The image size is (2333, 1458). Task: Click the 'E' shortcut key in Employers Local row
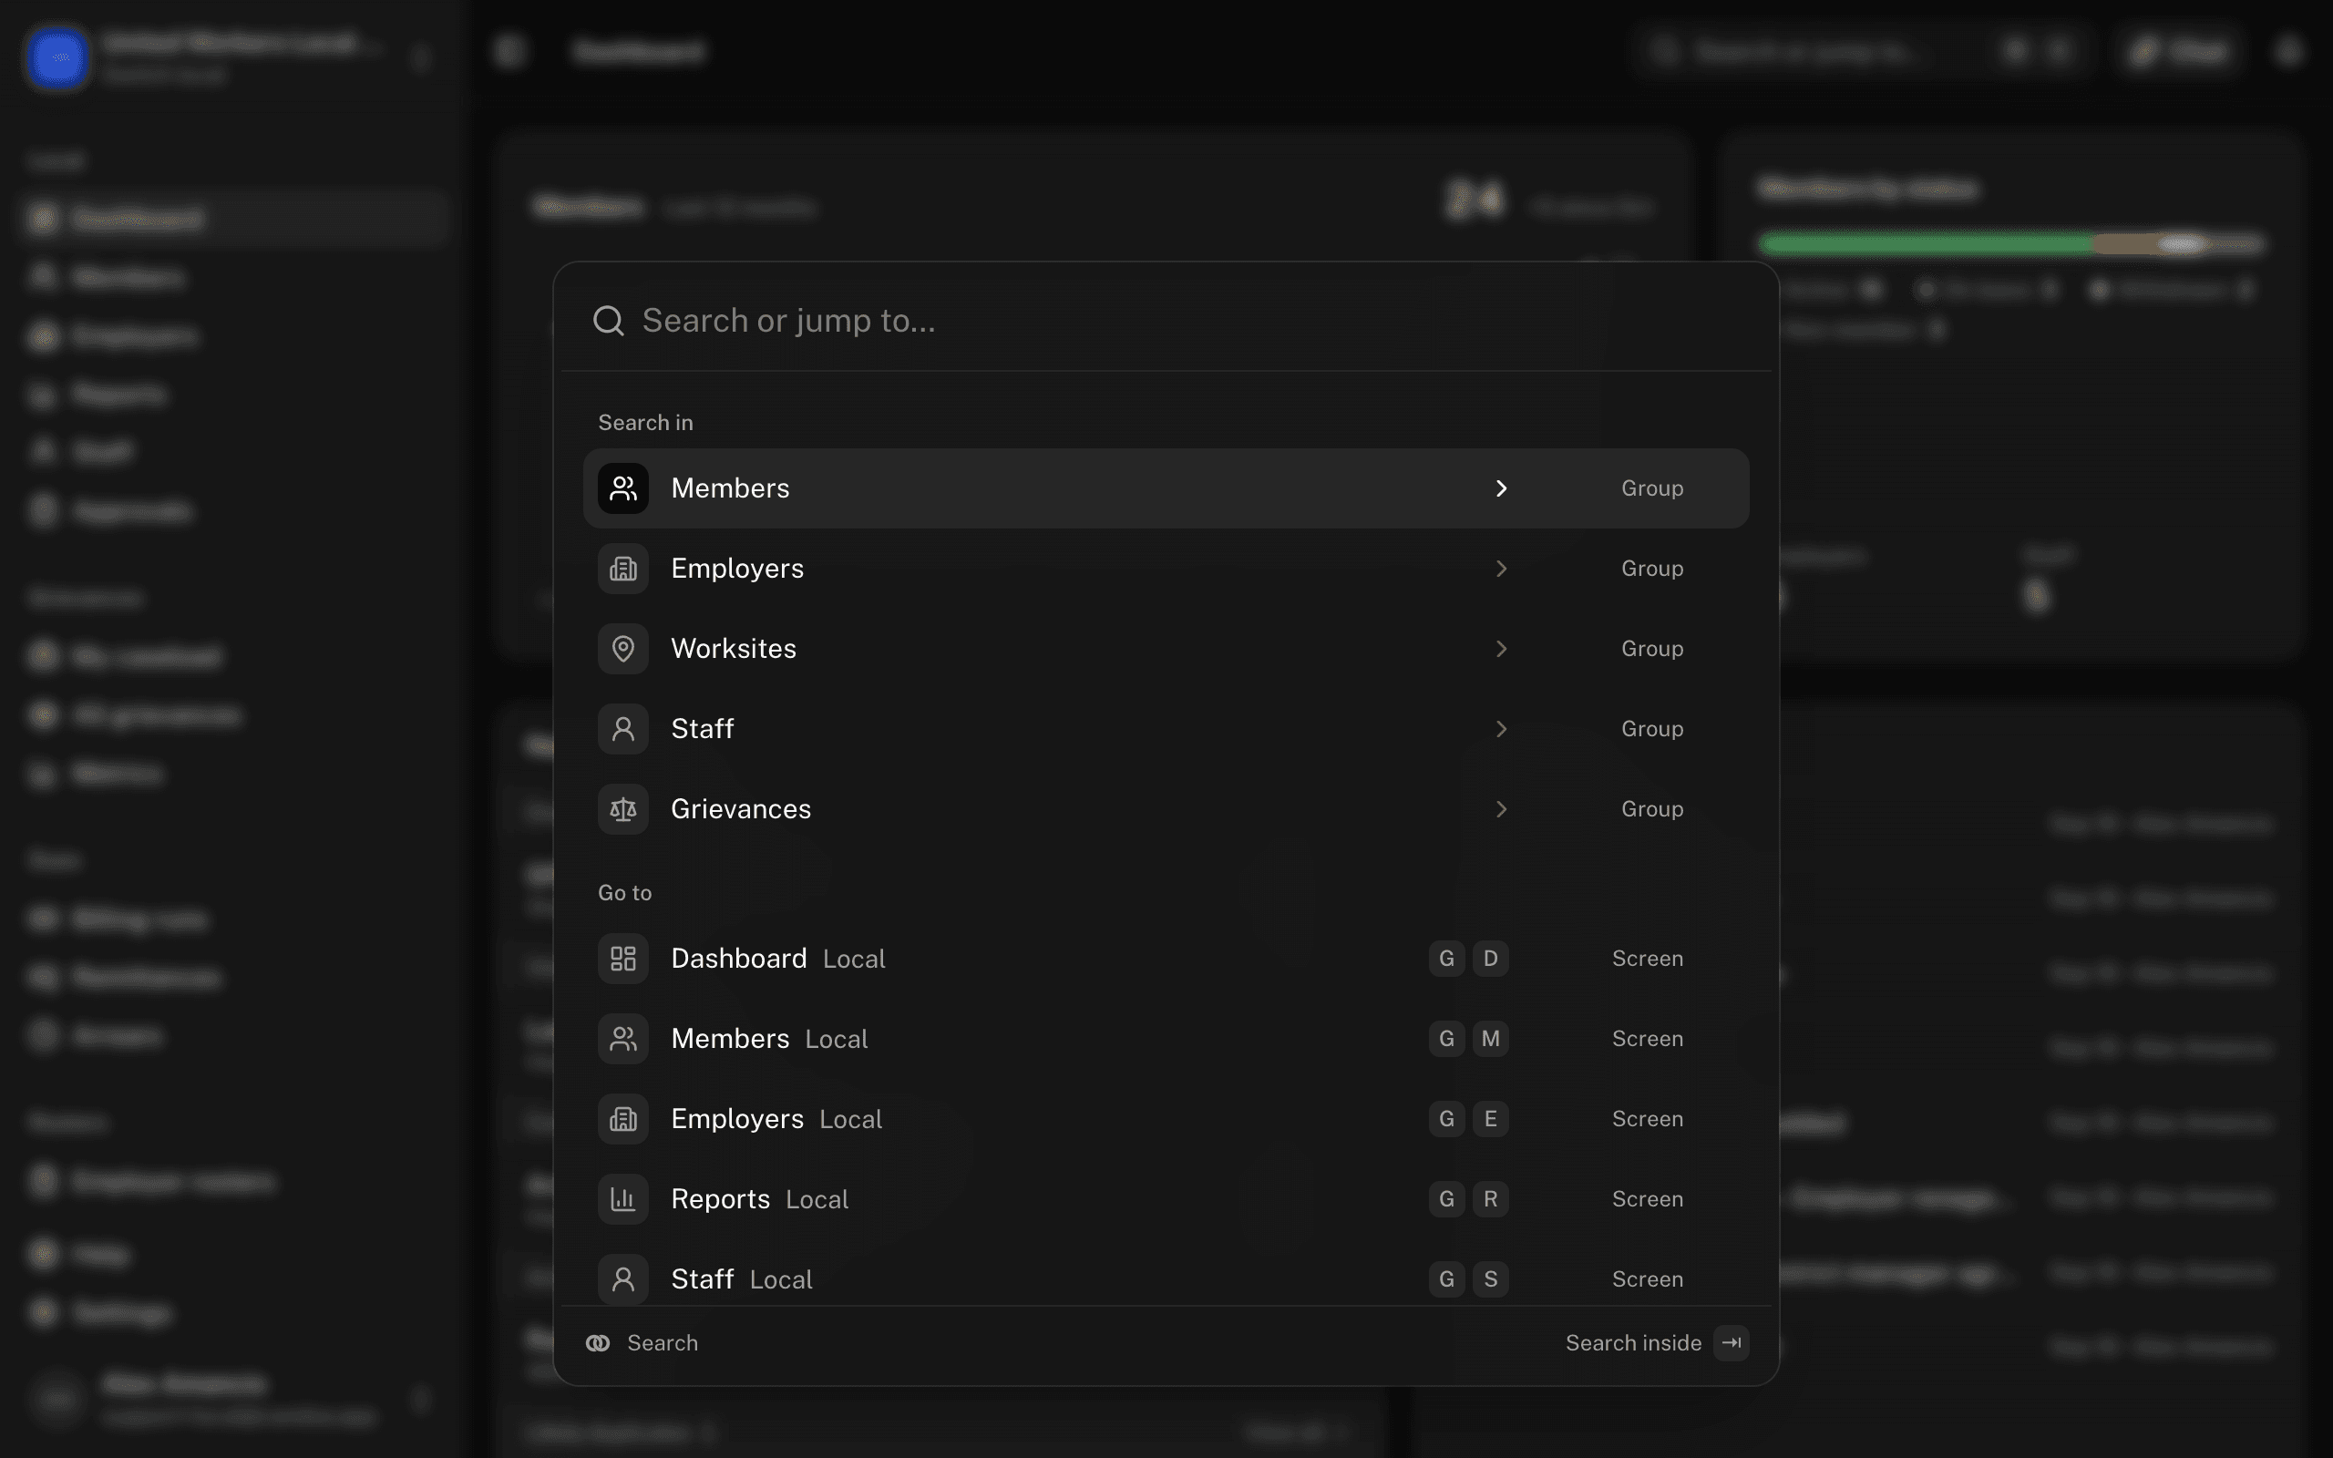1490,1117
